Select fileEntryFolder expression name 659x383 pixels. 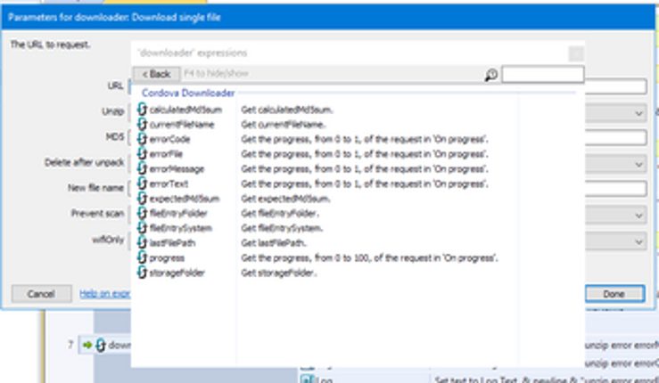pyautogui.click(x=178, y=214)
